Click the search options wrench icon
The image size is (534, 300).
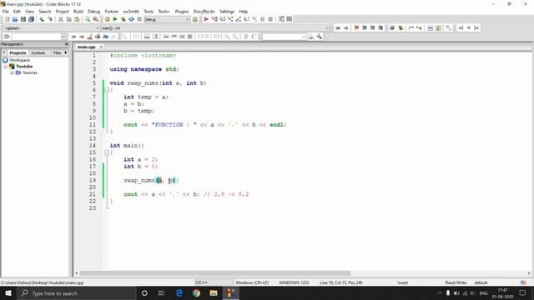click(319, 37)
